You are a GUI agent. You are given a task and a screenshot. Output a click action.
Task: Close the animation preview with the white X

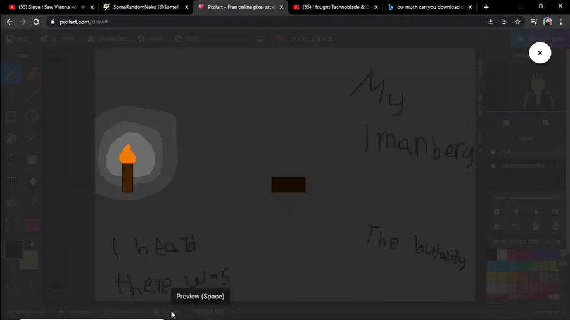coord(540,53)
